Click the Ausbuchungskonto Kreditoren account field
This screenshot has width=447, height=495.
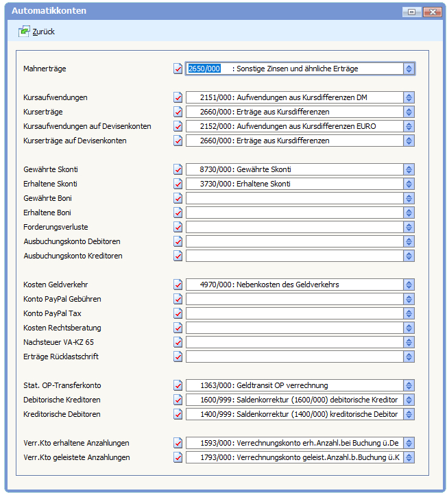[295, 256]
